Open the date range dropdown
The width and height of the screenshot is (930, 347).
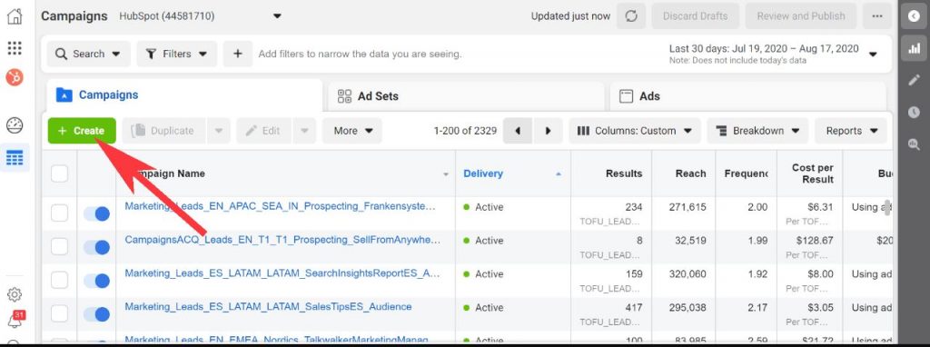774,54
